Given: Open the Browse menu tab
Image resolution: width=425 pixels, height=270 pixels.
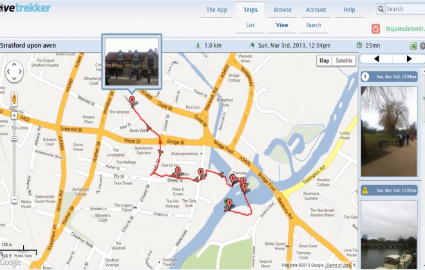Looking at the screenshot, I should coord(283,10).
